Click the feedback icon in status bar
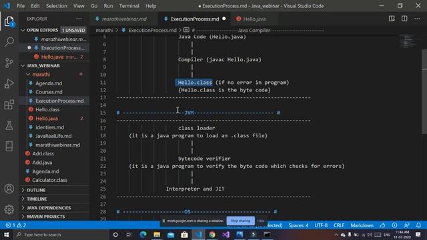Screen dimensions: 427x240 click(x=406, y=225)
